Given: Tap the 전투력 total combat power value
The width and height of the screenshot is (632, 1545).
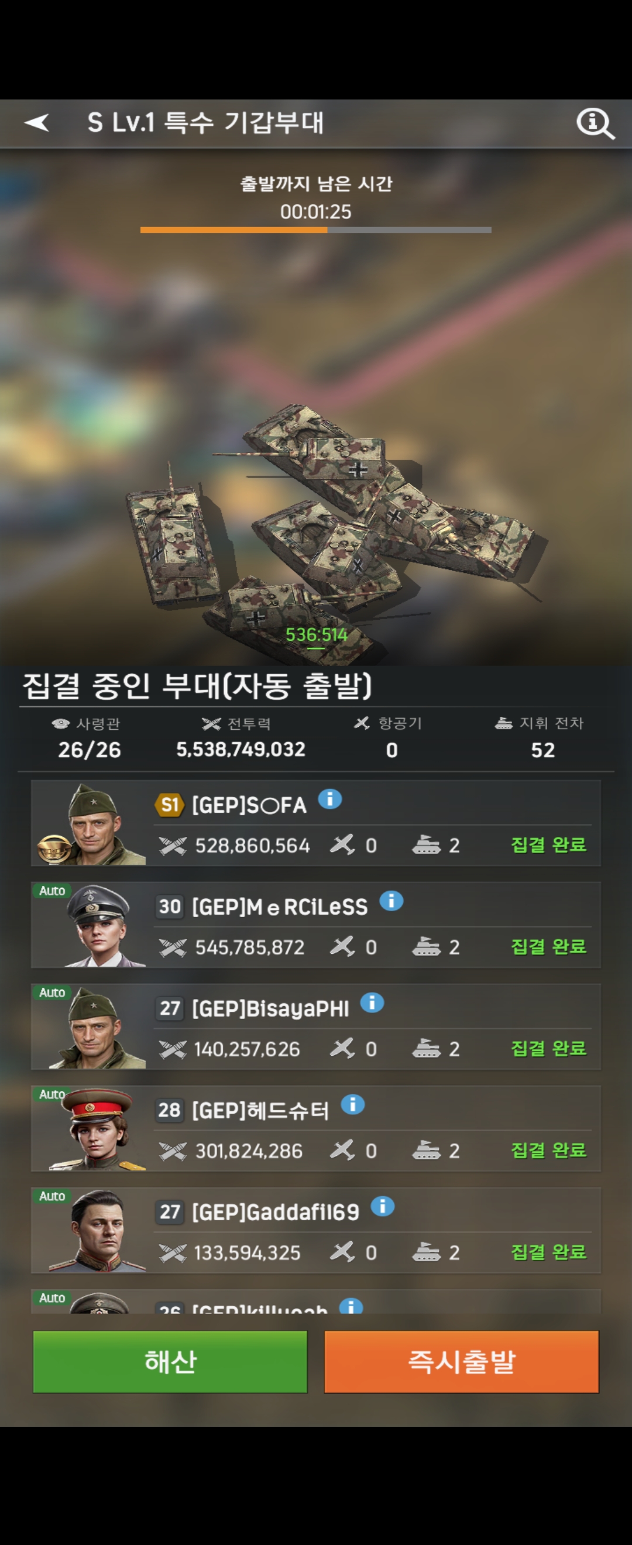Looking at the screenshot, I should [241, 749].
